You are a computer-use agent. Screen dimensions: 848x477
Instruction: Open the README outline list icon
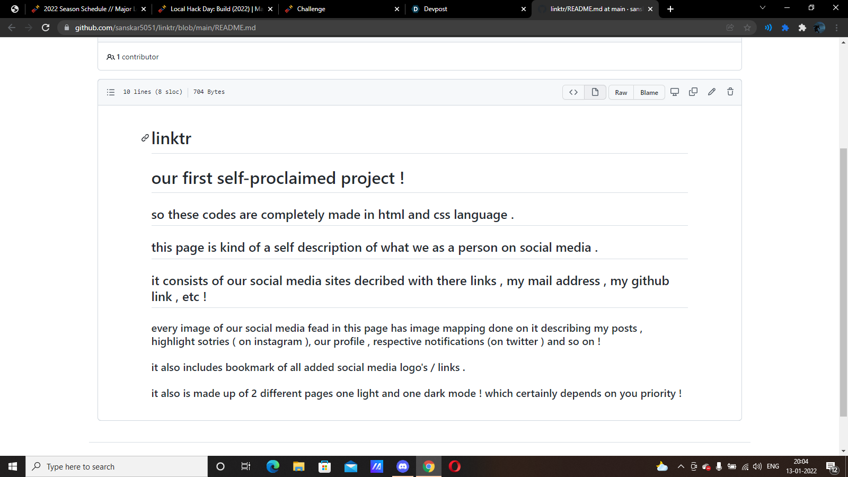coord(111,92)
